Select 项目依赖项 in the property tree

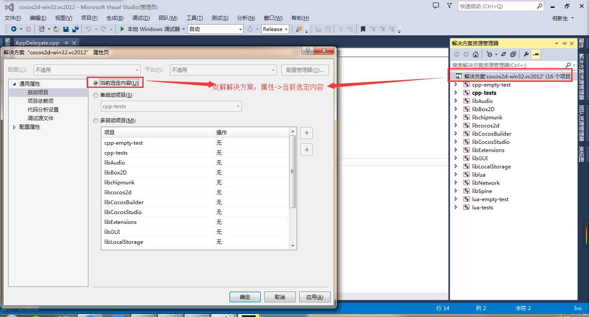pyautogui.click(x=41, y=101)
